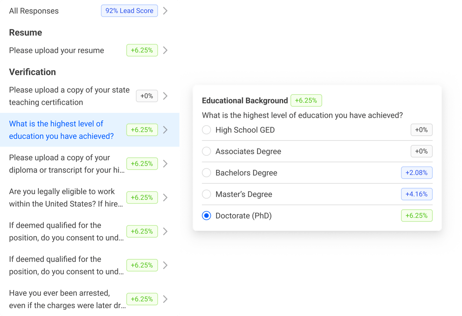Select the Doctorate (PhD) radio button
Image resolution: width=462 pixels, height=316 pixels.
206,216
